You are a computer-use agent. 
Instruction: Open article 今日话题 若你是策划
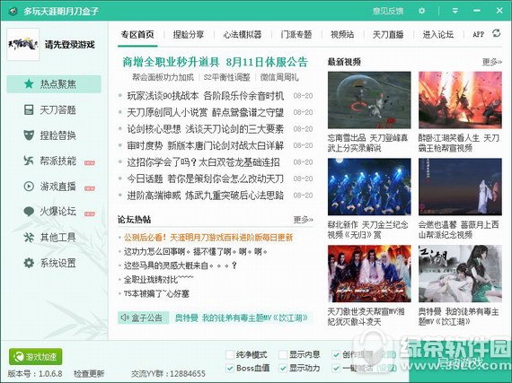pyautogui.click(x=206, y=178)
